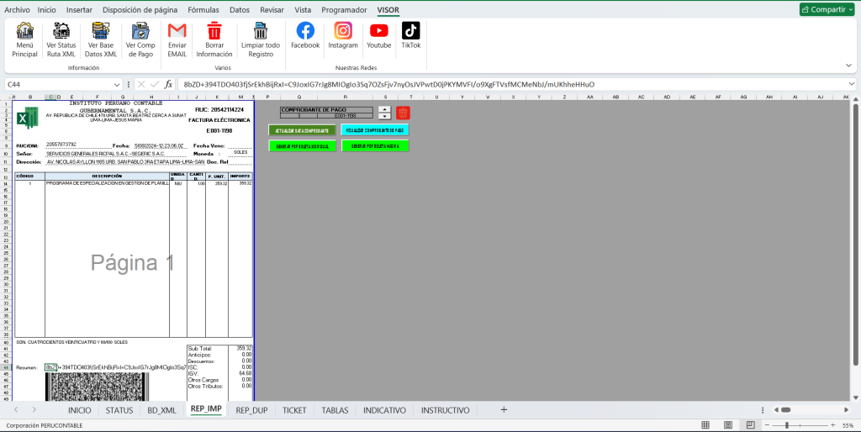Click Visualizar Comprobante de Pago cyan button

[375, 130]
